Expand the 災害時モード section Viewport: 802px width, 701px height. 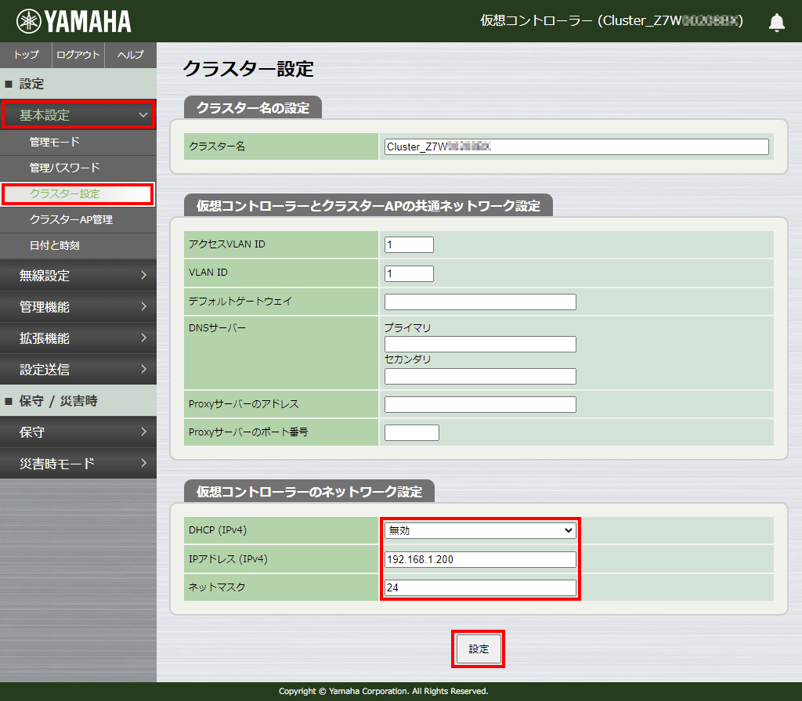click(x=78, y=464)
